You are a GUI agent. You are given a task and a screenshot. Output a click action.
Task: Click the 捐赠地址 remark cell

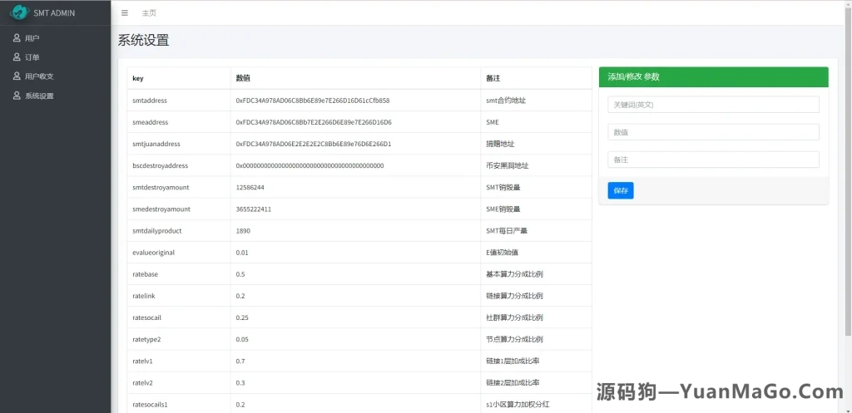[537, 144]
